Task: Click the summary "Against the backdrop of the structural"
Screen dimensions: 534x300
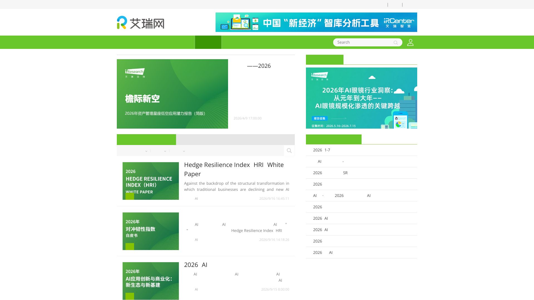Action: pos(237,186)
